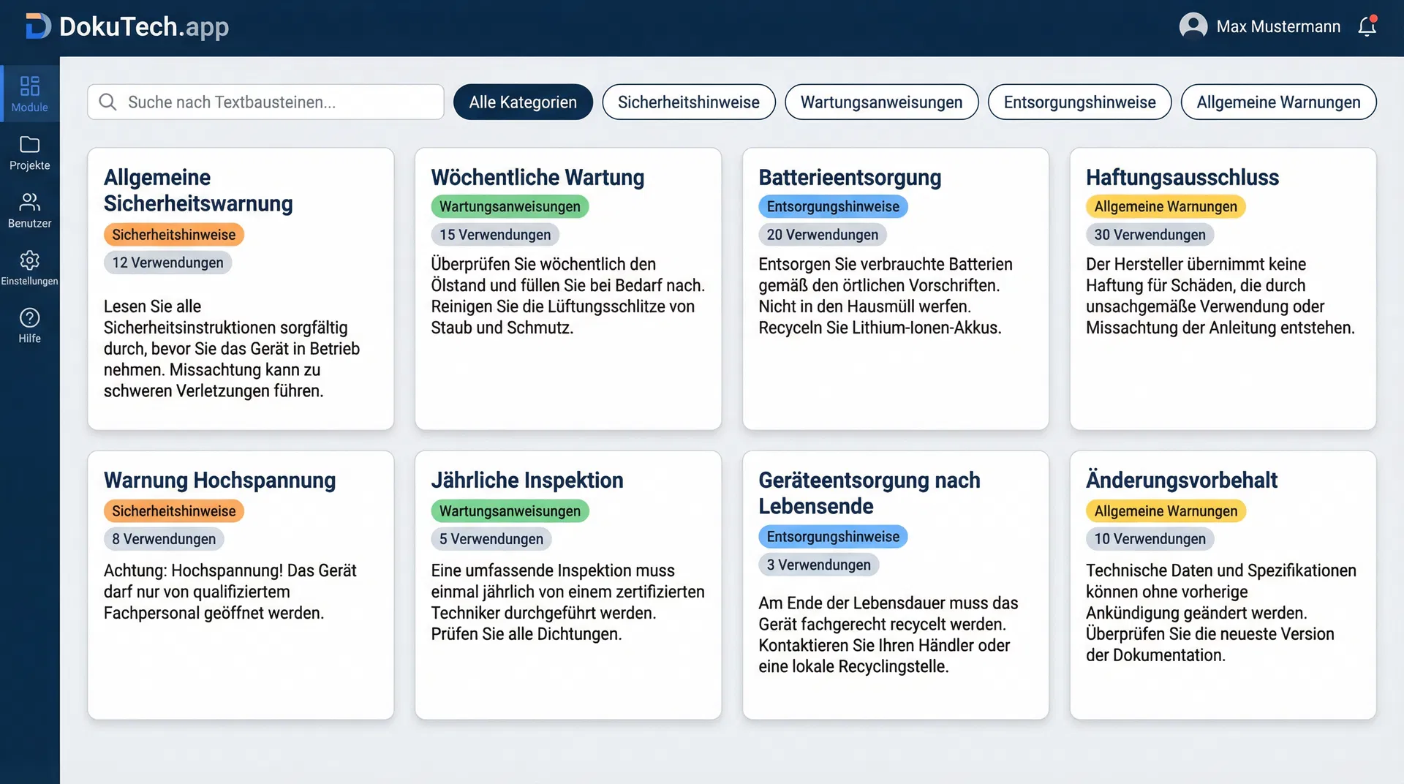Screen dimensions: 1404x784
Task: Open Einstellungen gear icon
Action: 29,260
